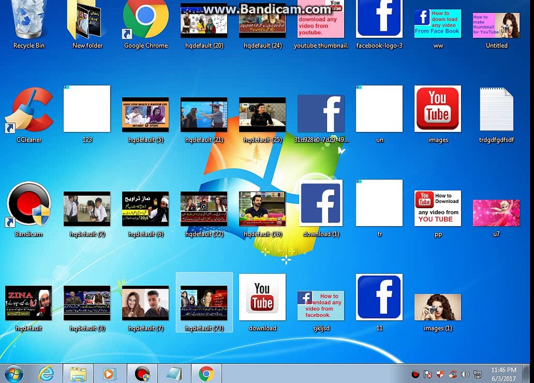Click the red record tray icon

pos(415,374)
